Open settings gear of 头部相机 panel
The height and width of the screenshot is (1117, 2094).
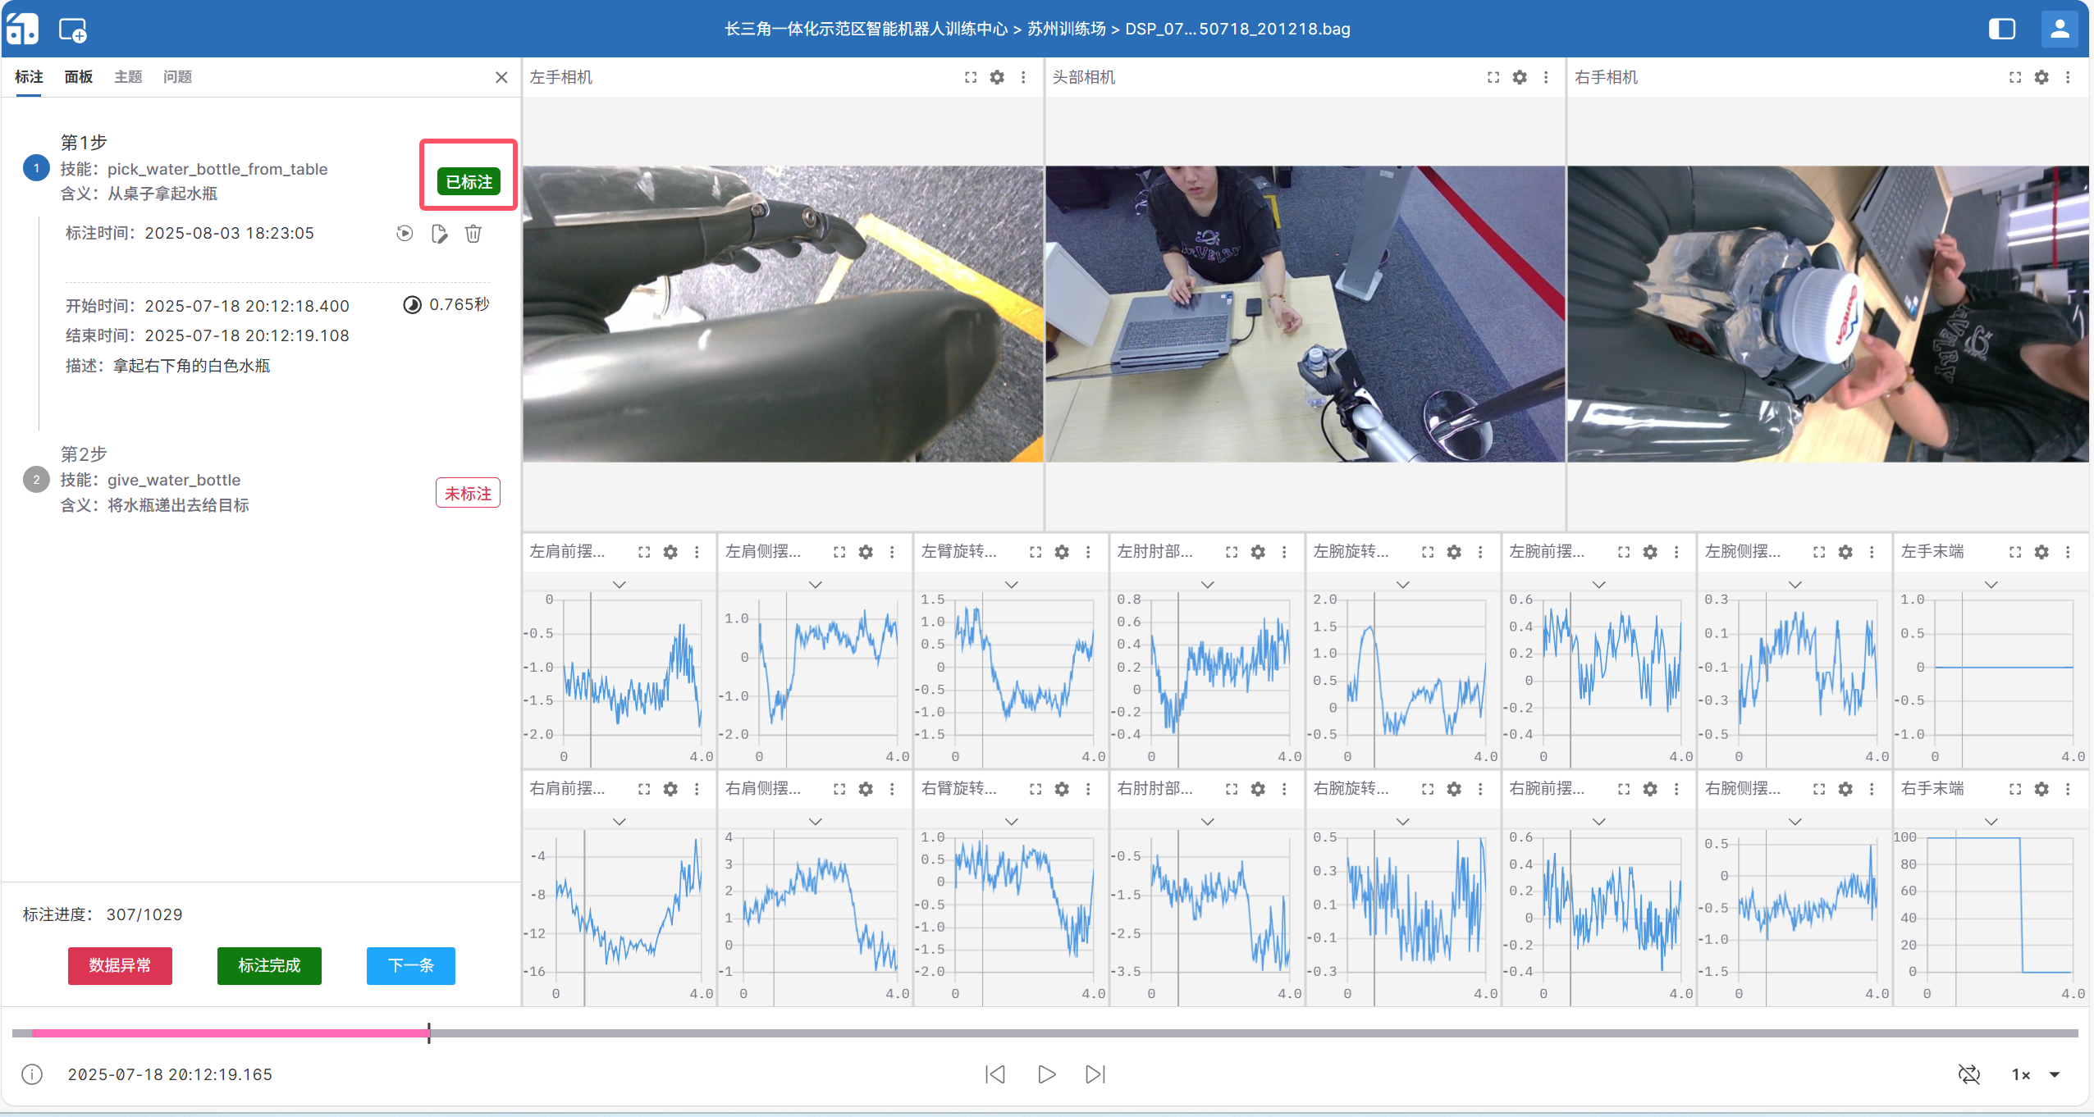click(1520, 77)
